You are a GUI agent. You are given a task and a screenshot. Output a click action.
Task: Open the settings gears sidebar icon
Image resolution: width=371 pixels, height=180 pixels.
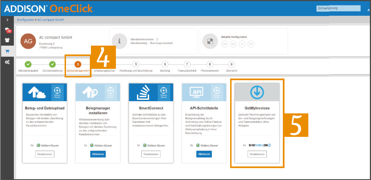(7, 62)
